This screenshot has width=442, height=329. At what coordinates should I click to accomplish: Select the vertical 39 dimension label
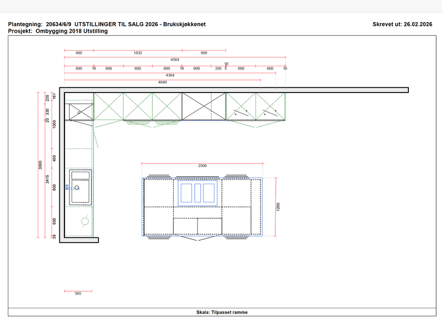pos(54,237)
